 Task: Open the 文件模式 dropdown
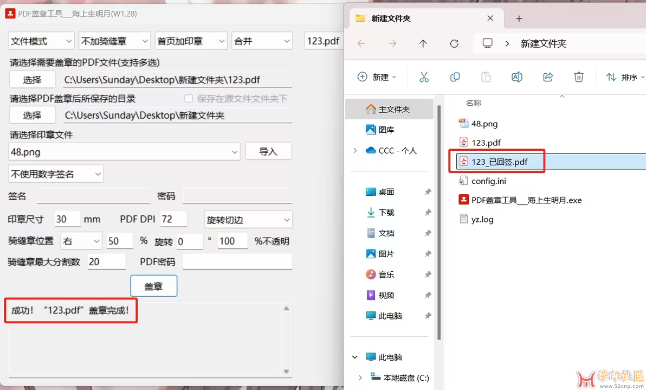point(41,41)
